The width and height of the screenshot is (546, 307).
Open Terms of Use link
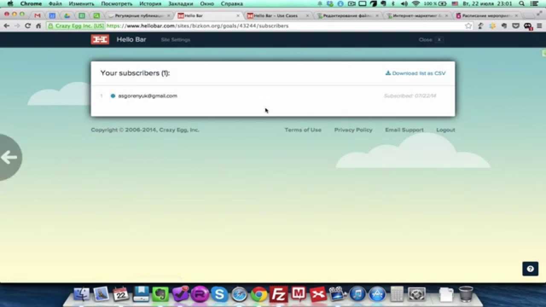pyautogui.click(x=303, y=130)
